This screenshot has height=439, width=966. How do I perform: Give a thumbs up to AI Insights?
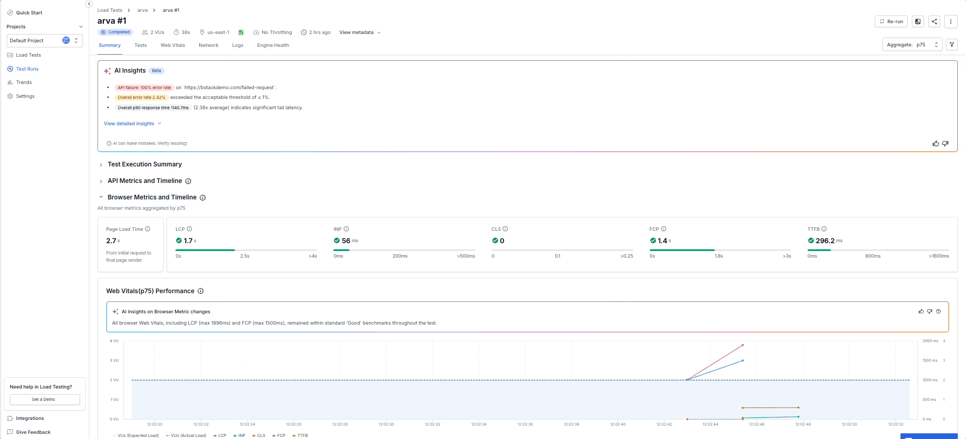pos(936,144)
